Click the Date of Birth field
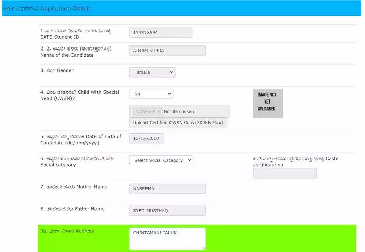Viewport: 365px width, 252px height. click(x=147, y=138)
